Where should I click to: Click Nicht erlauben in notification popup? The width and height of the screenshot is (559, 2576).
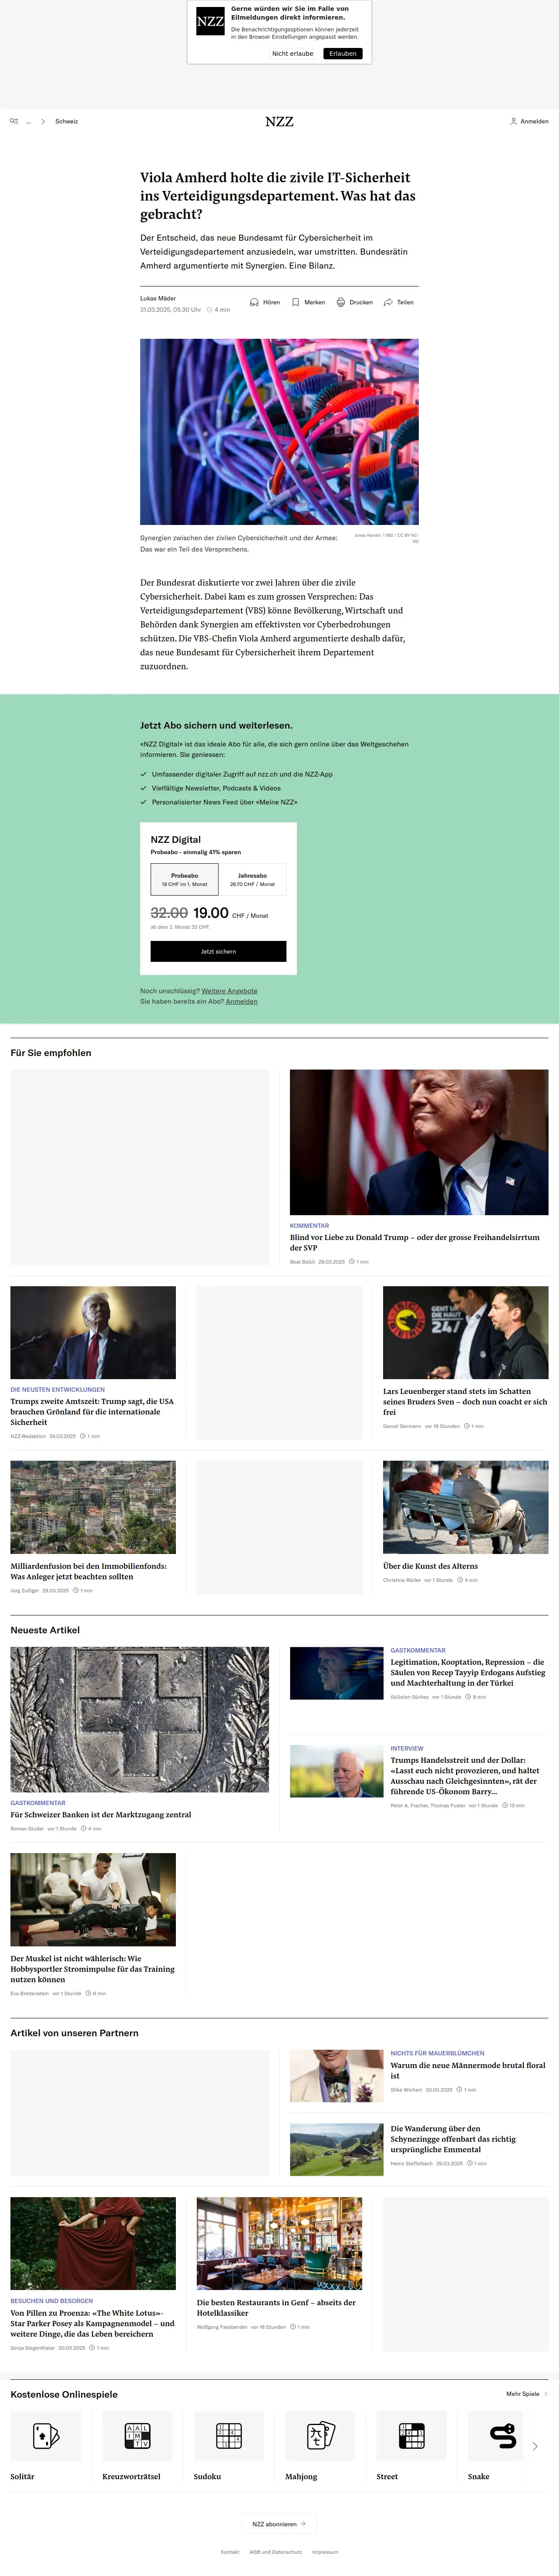[x=293, y=54]
